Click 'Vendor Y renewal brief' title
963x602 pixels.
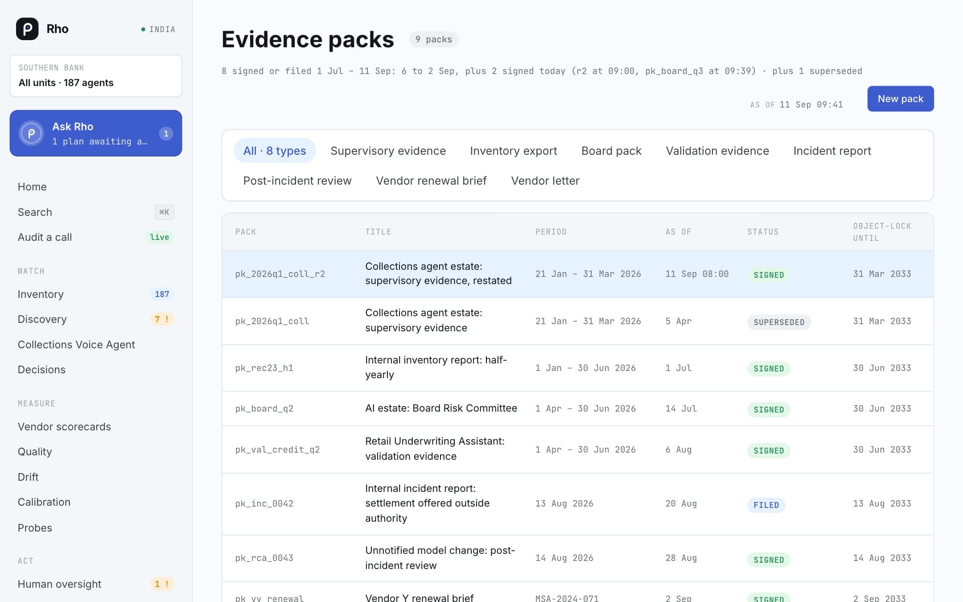pyautogui.click(x=419, y=597)
